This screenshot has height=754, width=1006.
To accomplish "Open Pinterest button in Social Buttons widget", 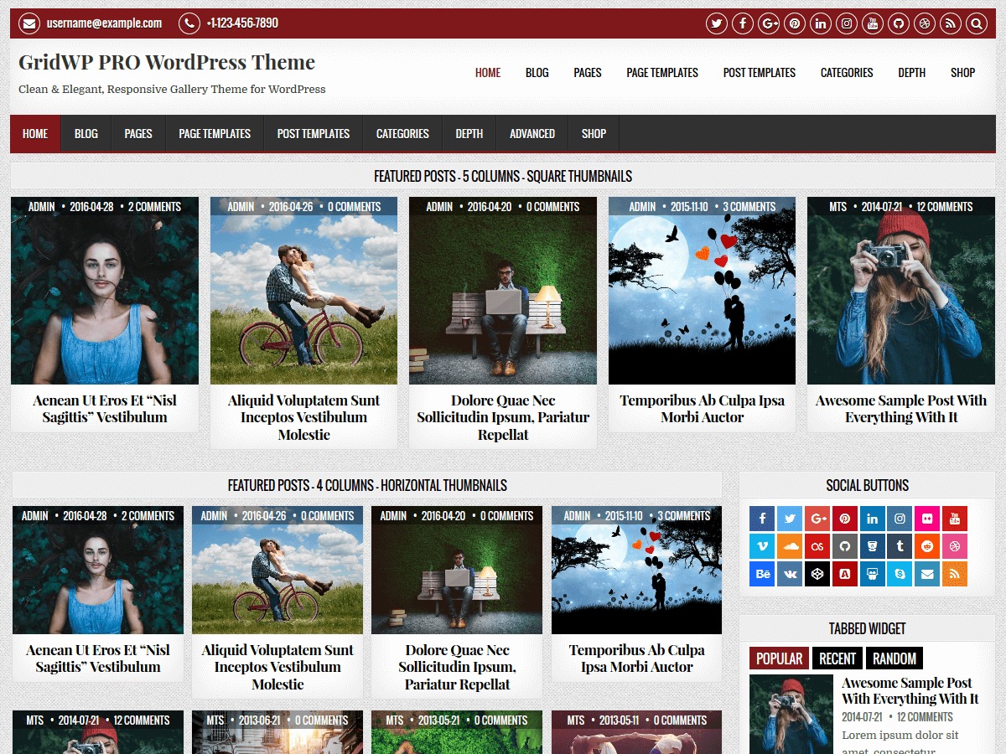I will click(845, 519).
